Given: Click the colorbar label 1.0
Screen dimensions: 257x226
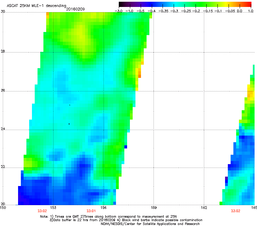Looking at the screenshot, I should (x=251, y=11).
